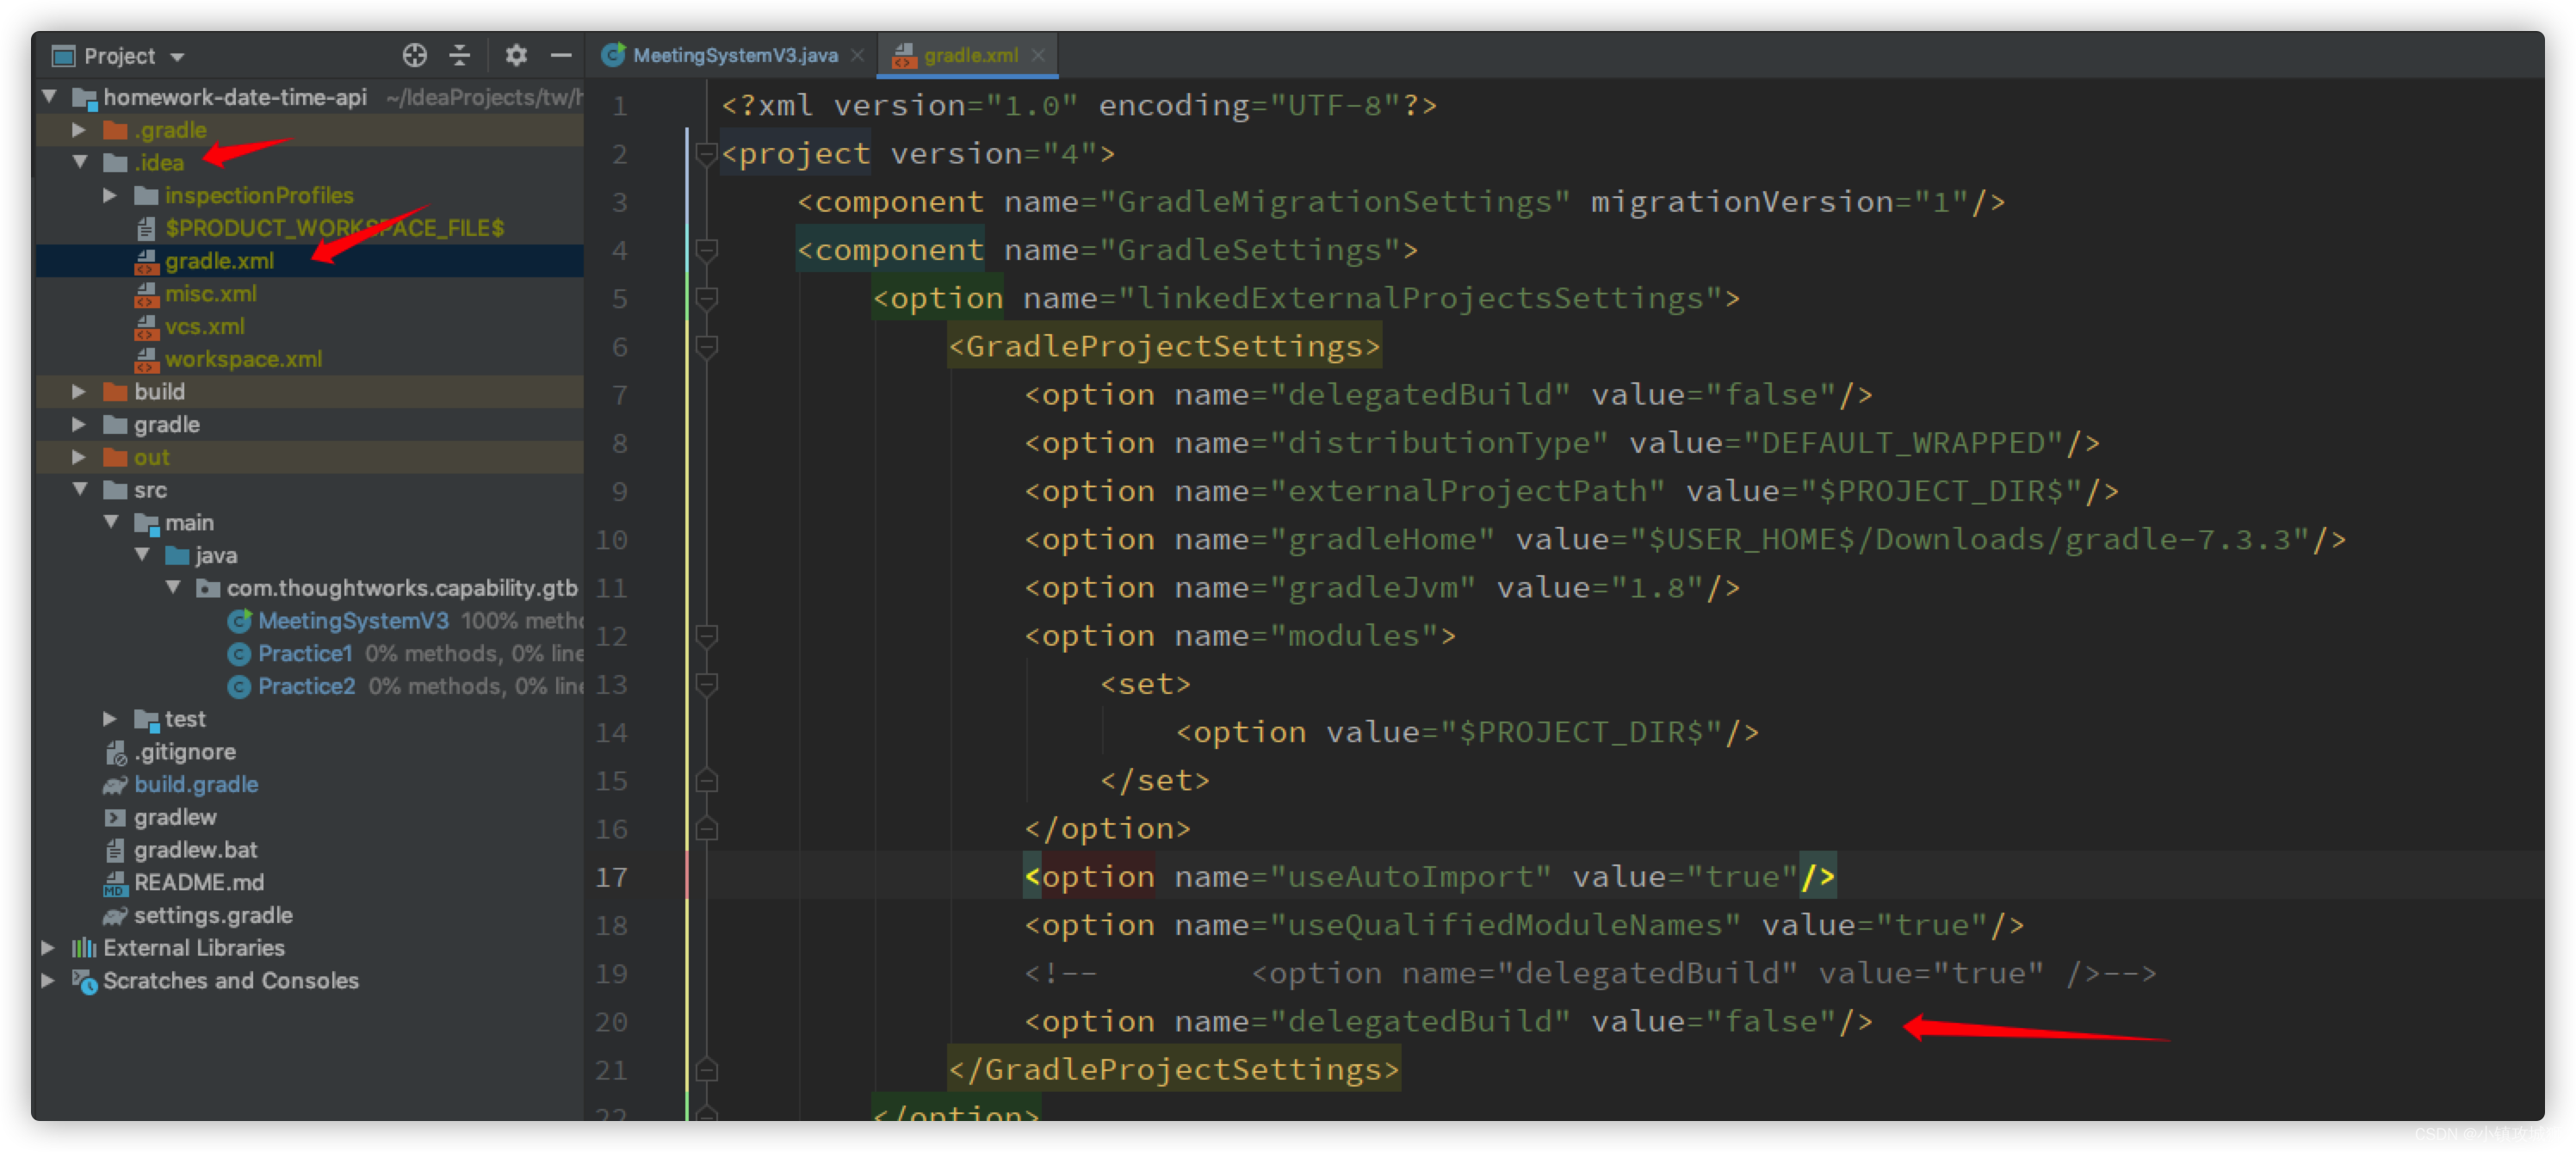
Task: Close the MeetingSystemV3.java tab
Action: coord(857,56)
